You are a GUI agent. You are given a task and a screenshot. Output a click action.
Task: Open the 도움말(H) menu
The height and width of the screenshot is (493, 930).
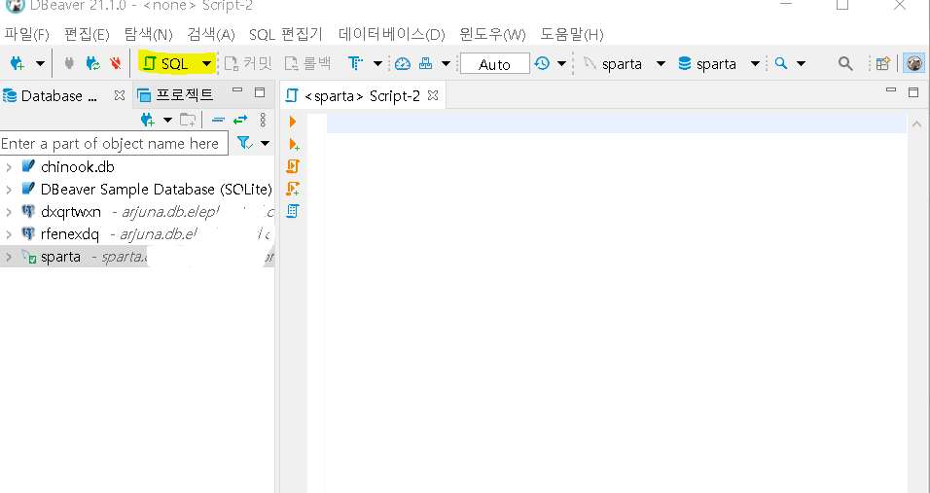click(572, 34)
